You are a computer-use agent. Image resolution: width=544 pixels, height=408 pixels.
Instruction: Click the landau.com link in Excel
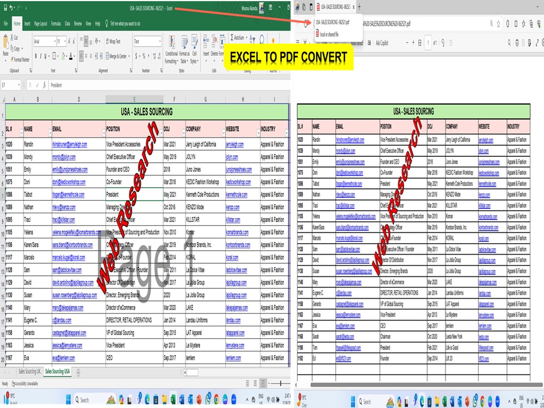coord(233,320)
